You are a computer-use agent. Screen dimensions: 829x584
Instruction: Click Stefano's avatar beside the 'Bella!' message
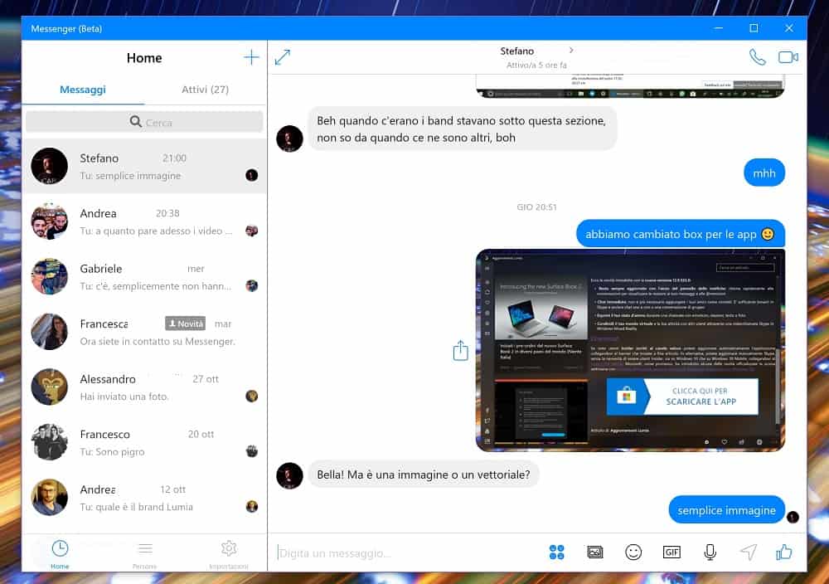pos(289,475)
